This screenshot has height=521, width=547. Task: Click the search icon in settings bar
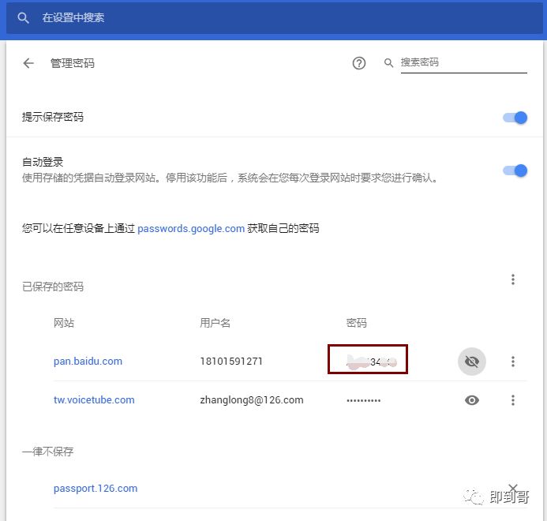pyautogui.click(x=23, y=18)
